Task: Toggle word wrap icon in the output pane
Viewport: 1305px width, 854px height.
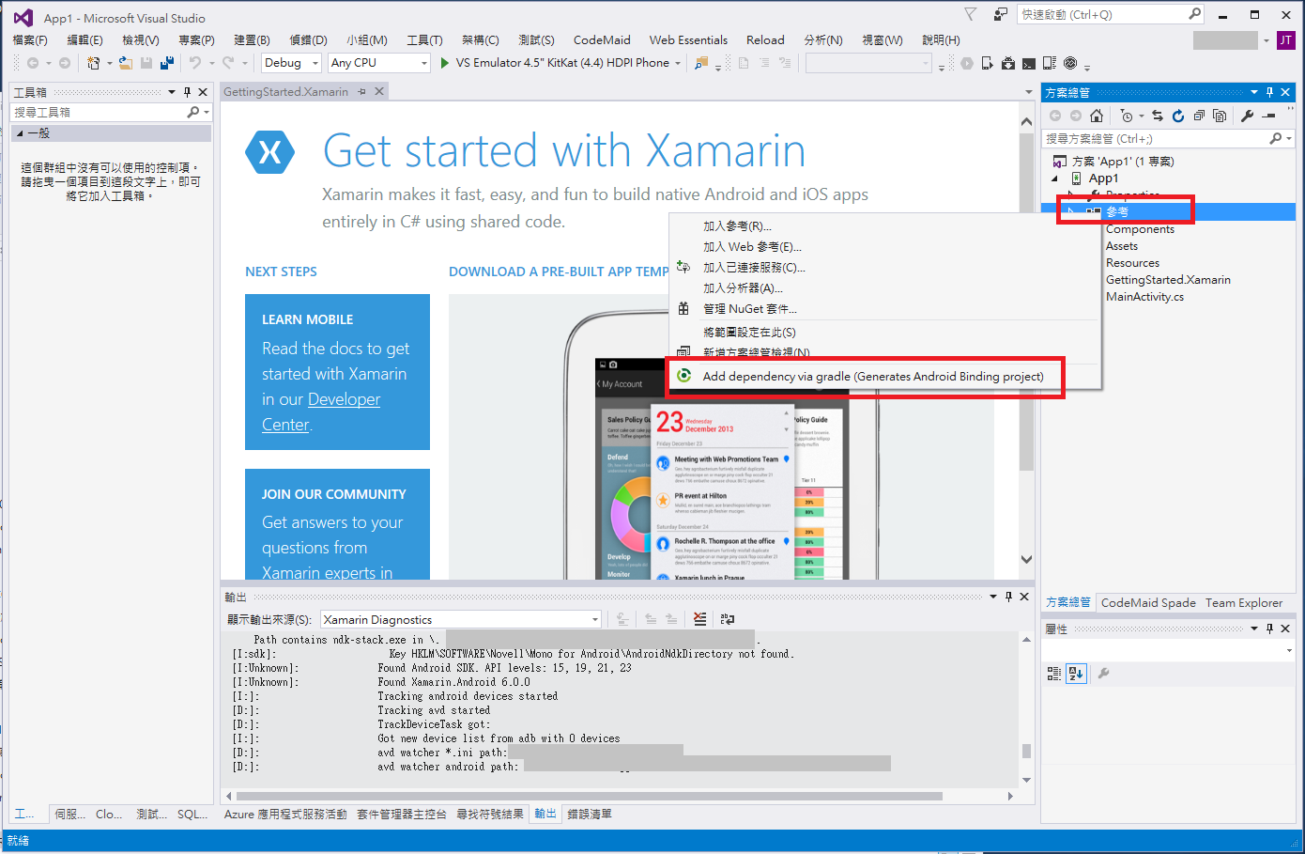Action: tap(727, 619)
